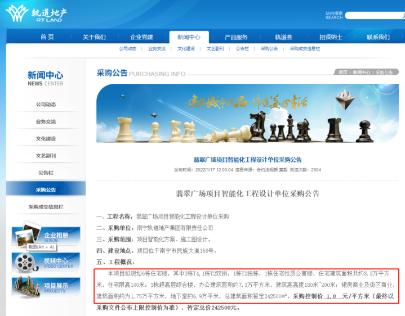
Task: Open the 企业党建 navigation tab
Action: coord(141,37)
